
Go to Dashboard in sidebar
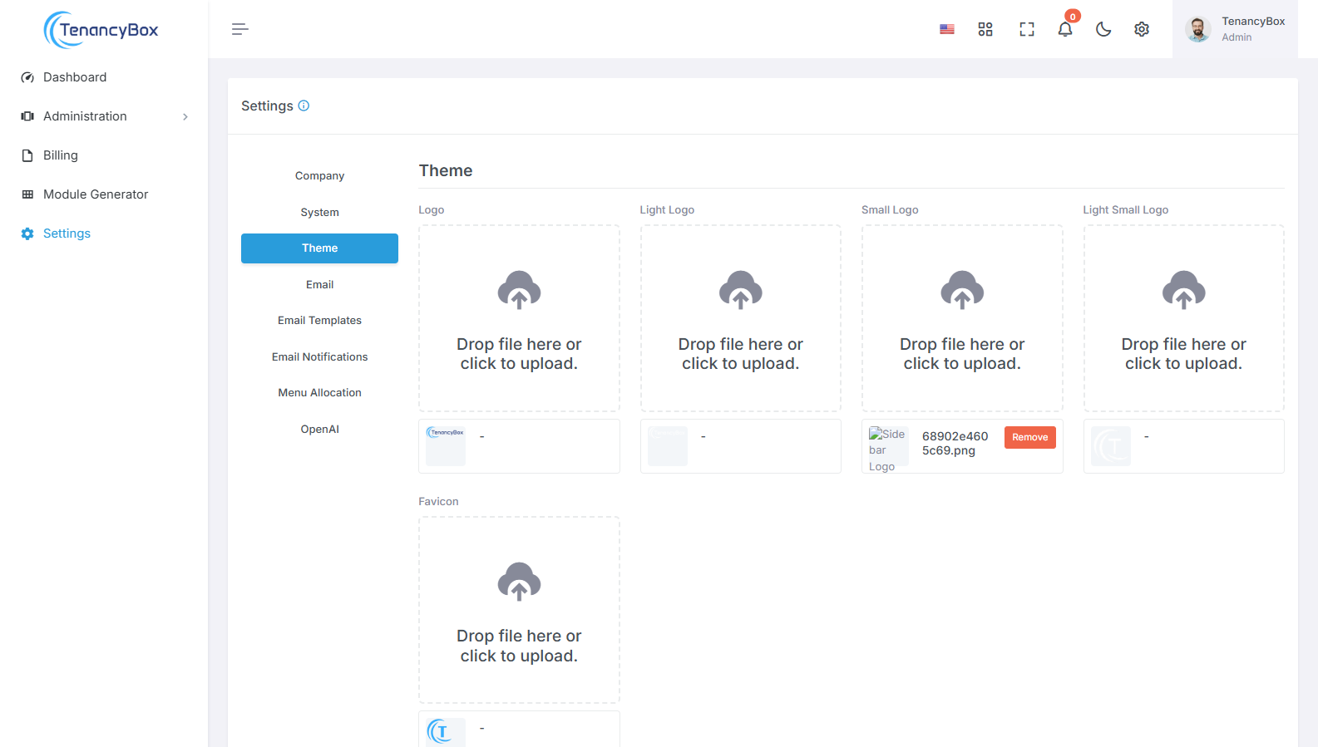pos(75,77)
